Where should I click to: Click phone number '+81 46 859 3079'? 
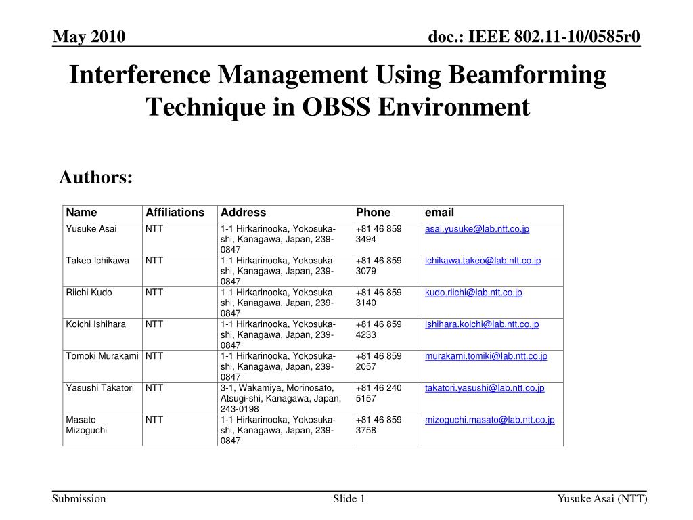(x=379, y=265)
